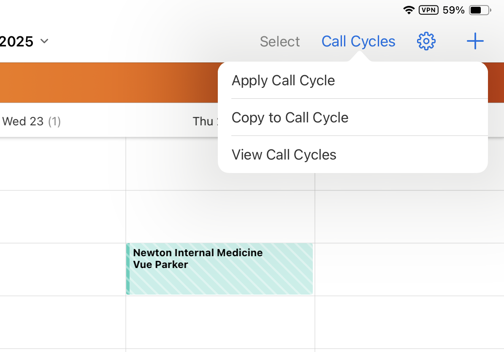
Task: Tap the empty Wednesday slot beside Newton appointment
Action: (62, 269)
